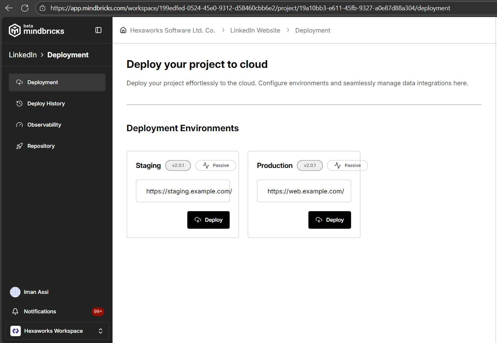
Task: Open Deploy History in sidebar
Action: (46, 104)
